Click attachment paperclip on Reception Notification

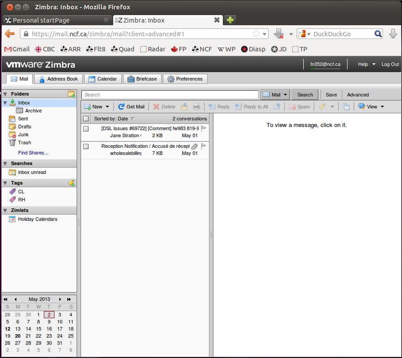point(195,146)
